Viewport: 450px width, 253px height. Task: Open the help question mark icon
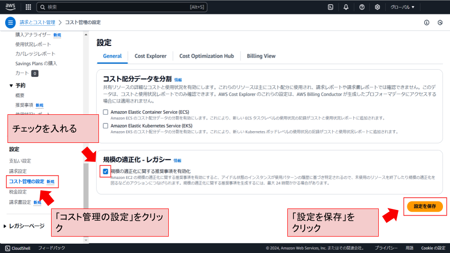362,7
